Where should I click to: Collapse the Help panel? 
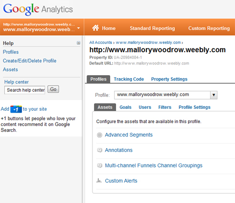(78, 43)
